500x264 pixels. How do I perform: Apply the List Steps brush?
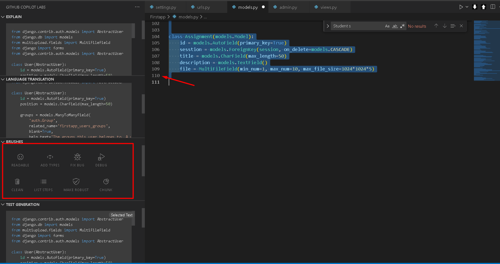point(43,185)
